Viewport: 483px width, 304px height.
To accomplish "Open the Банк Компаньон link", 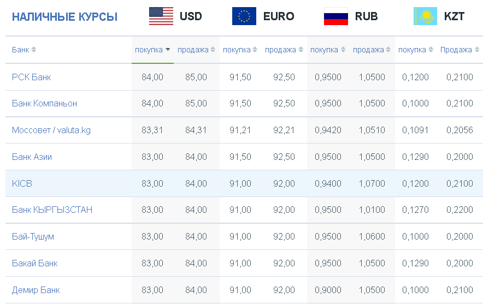I will [44, 103].
